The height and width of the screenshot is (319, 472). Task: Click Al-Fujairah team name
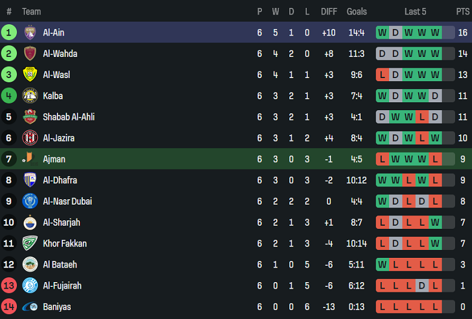(62, 286)
